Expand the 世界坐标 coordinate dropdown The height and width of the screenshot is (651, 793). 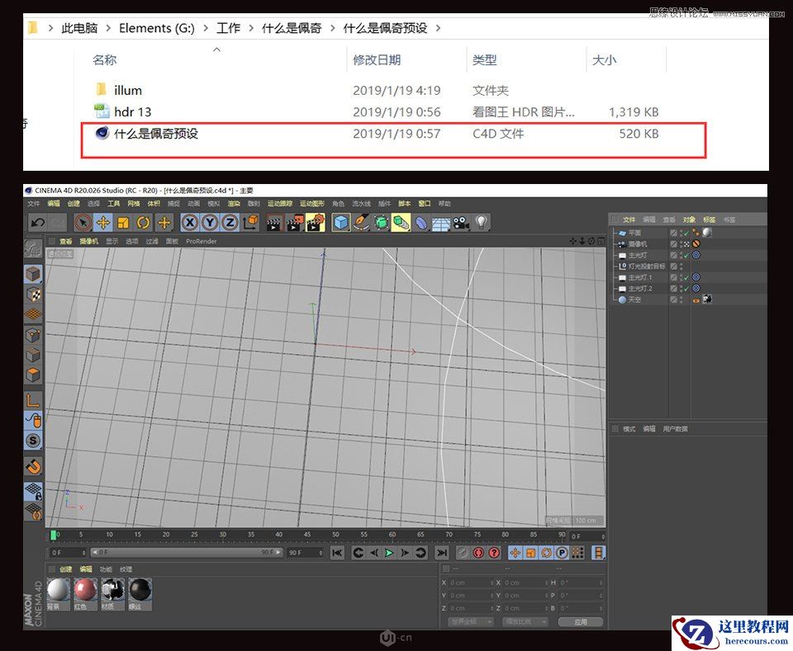tap(471, 622)
